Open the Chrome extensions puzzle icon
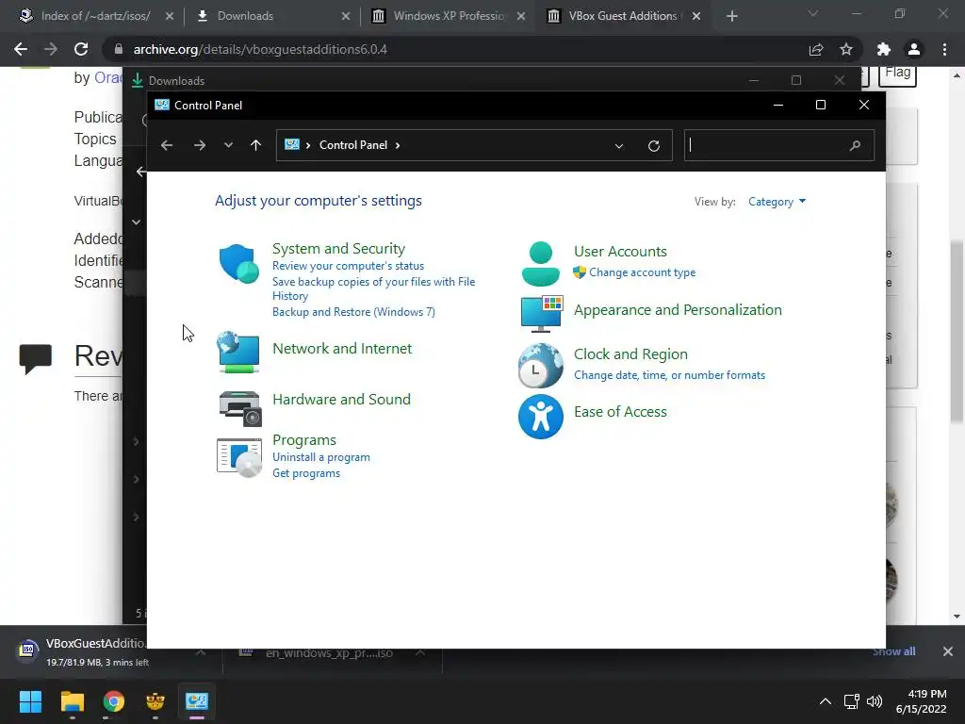The height and width of the screenshot is (724, 965). [884, 49]
